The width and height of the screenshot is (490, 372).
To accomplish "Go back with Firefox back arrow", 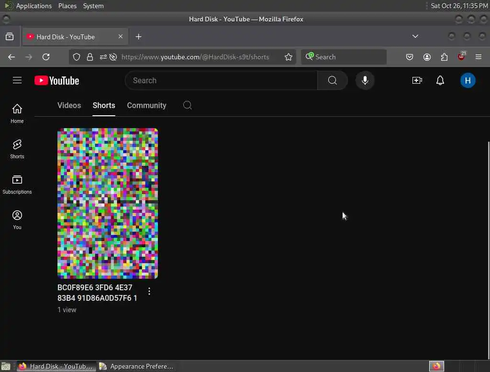I will [x=11, y=57].
